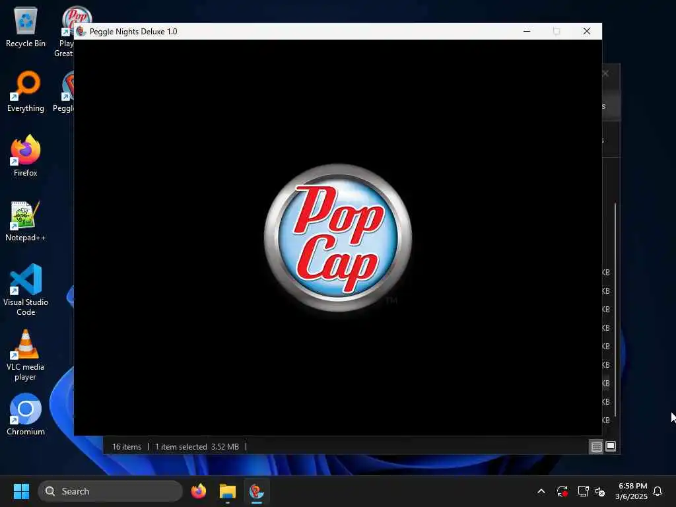Minimize the Peggle Nights Deluxe window

[527, 31]
